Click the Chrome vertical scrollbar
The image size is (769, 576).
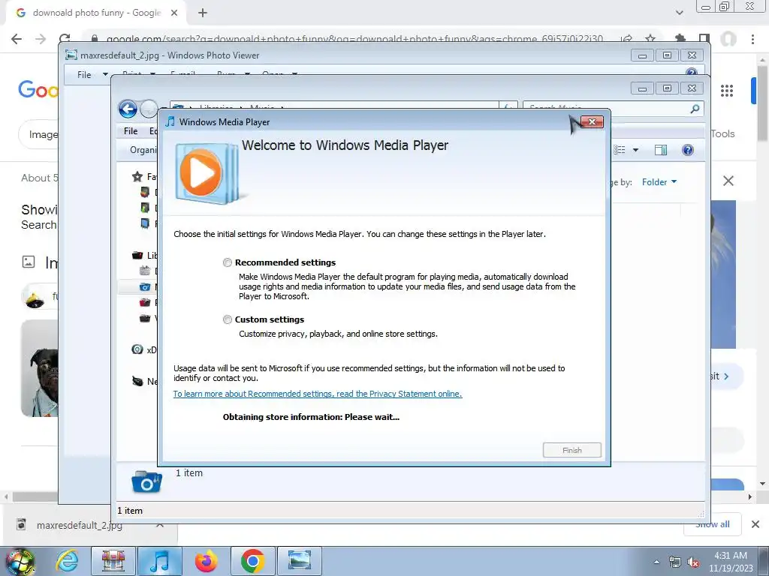(x=762, y=103)
